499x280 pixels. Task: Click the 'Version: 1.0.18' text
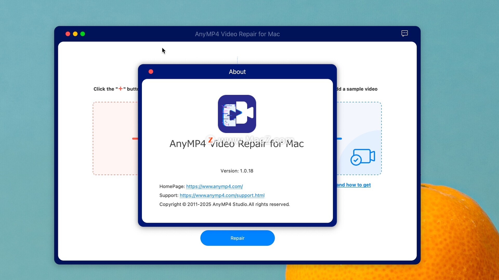point(237,171)
